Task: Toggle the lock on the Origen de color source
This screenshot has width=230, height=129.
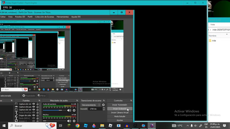Action: pos(38,115)
